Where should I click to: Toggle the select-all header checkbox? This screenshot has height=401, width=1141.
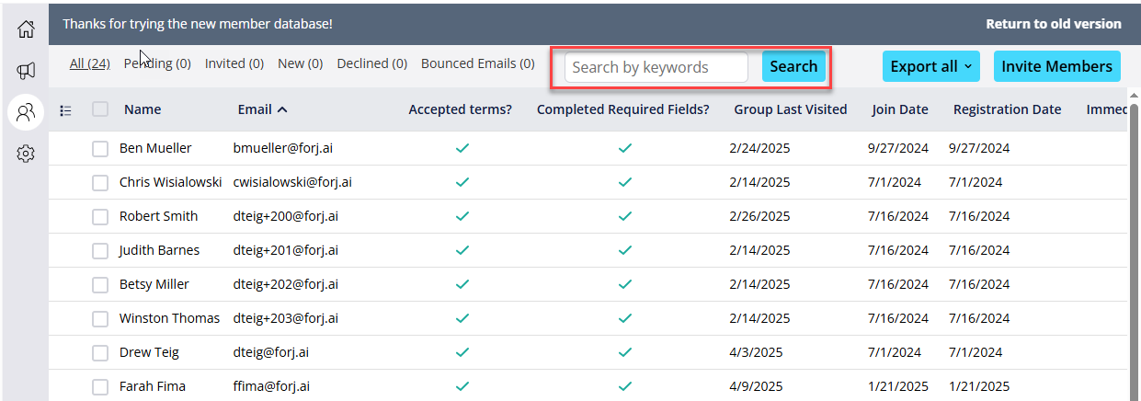click(x=100, y=109)
